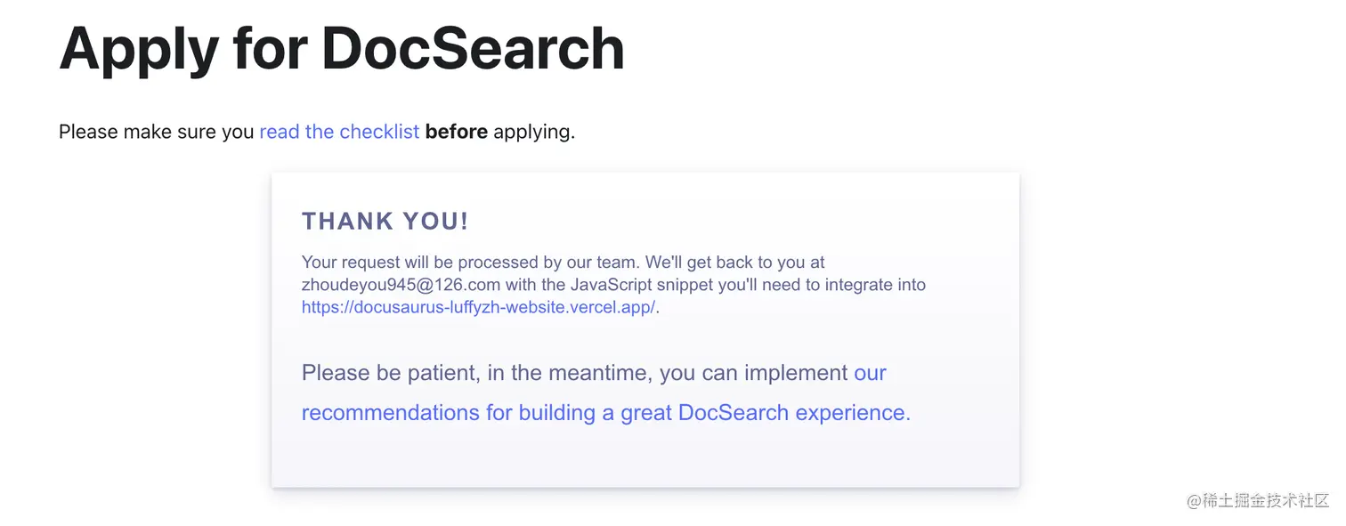
Task: Click the "Apply for DocSearch" page heading
Action: coord(342,48)
